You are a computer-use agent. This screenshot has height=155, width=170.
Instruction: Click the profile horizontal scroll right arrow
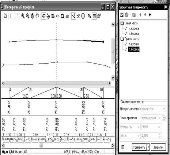109,83
